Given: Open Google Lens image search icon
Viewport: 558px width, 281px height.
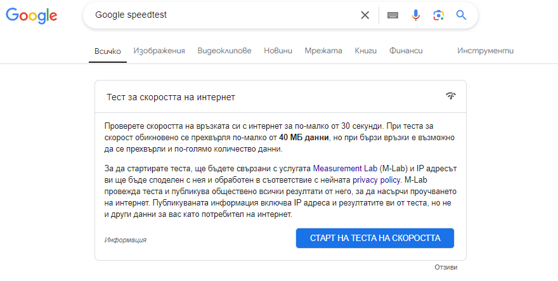Looking at the screenshot, I should [x=438, y=15].
